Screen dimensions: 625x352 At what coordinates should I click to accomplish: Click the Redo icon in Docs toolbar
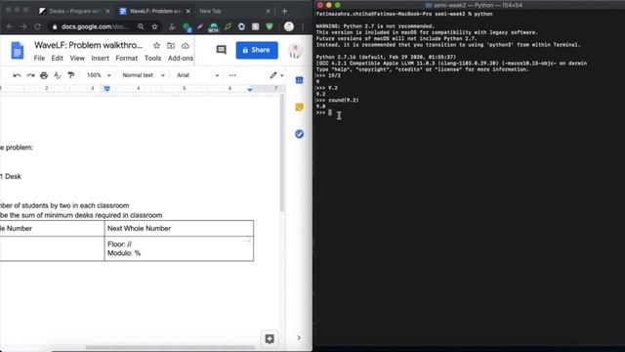30,75
